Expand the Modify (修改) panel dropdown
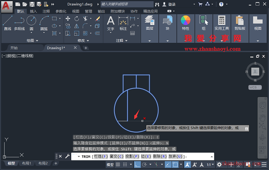Image resolution: width=269 pixels, height=170 pixels. 83,40
